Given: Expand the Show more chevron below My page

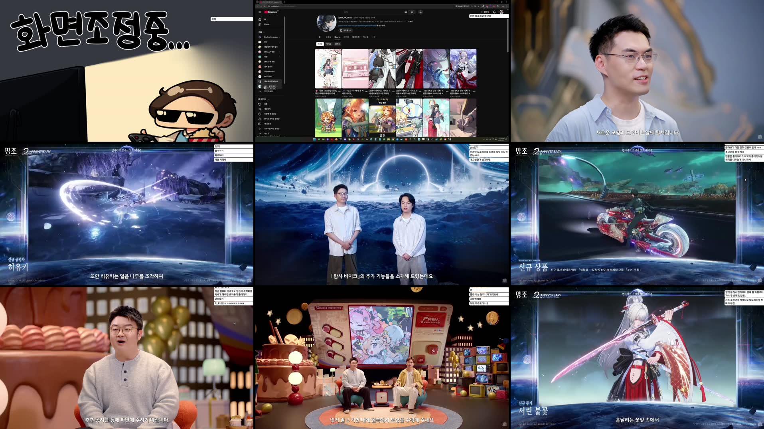Looking at the screenshot, I should coord(260,134).
